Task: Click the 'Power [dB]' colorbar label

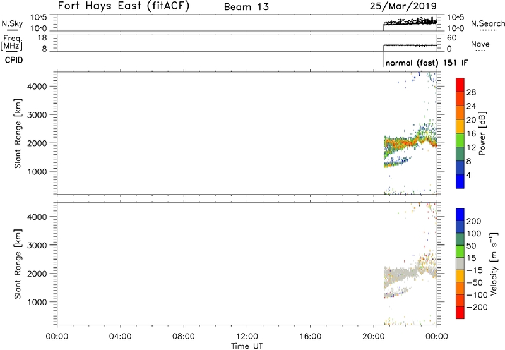Action: (x=482, y=133)
